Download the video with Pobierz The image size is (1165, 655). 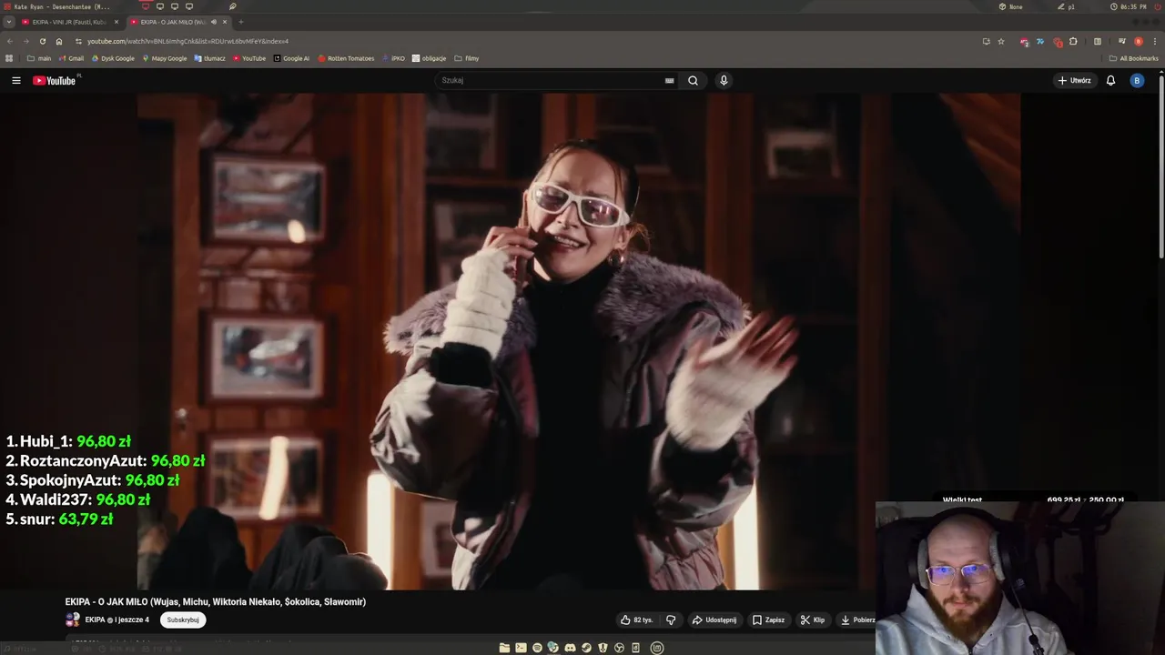point(856,620)
